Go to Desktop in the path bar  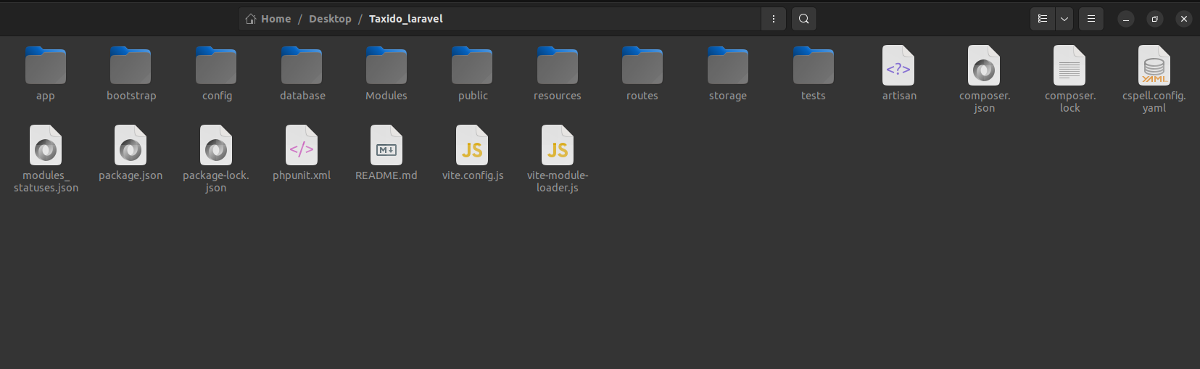tap(330, 19)
